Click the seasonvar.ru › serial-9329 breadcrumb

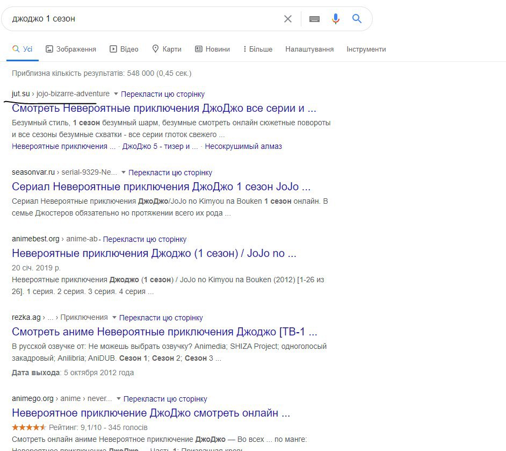(64, 172)
